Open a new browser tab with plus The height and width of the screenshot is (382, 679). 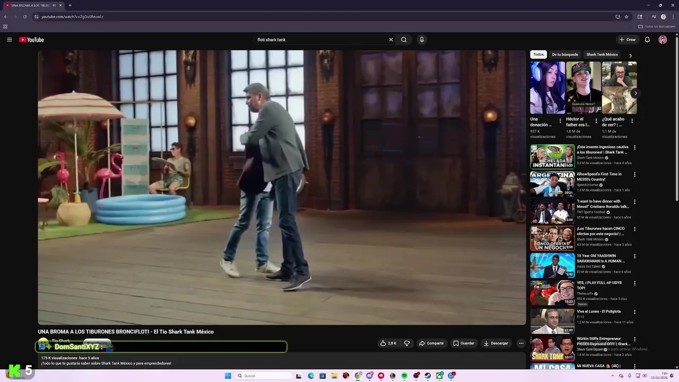[x=70, y=5]
